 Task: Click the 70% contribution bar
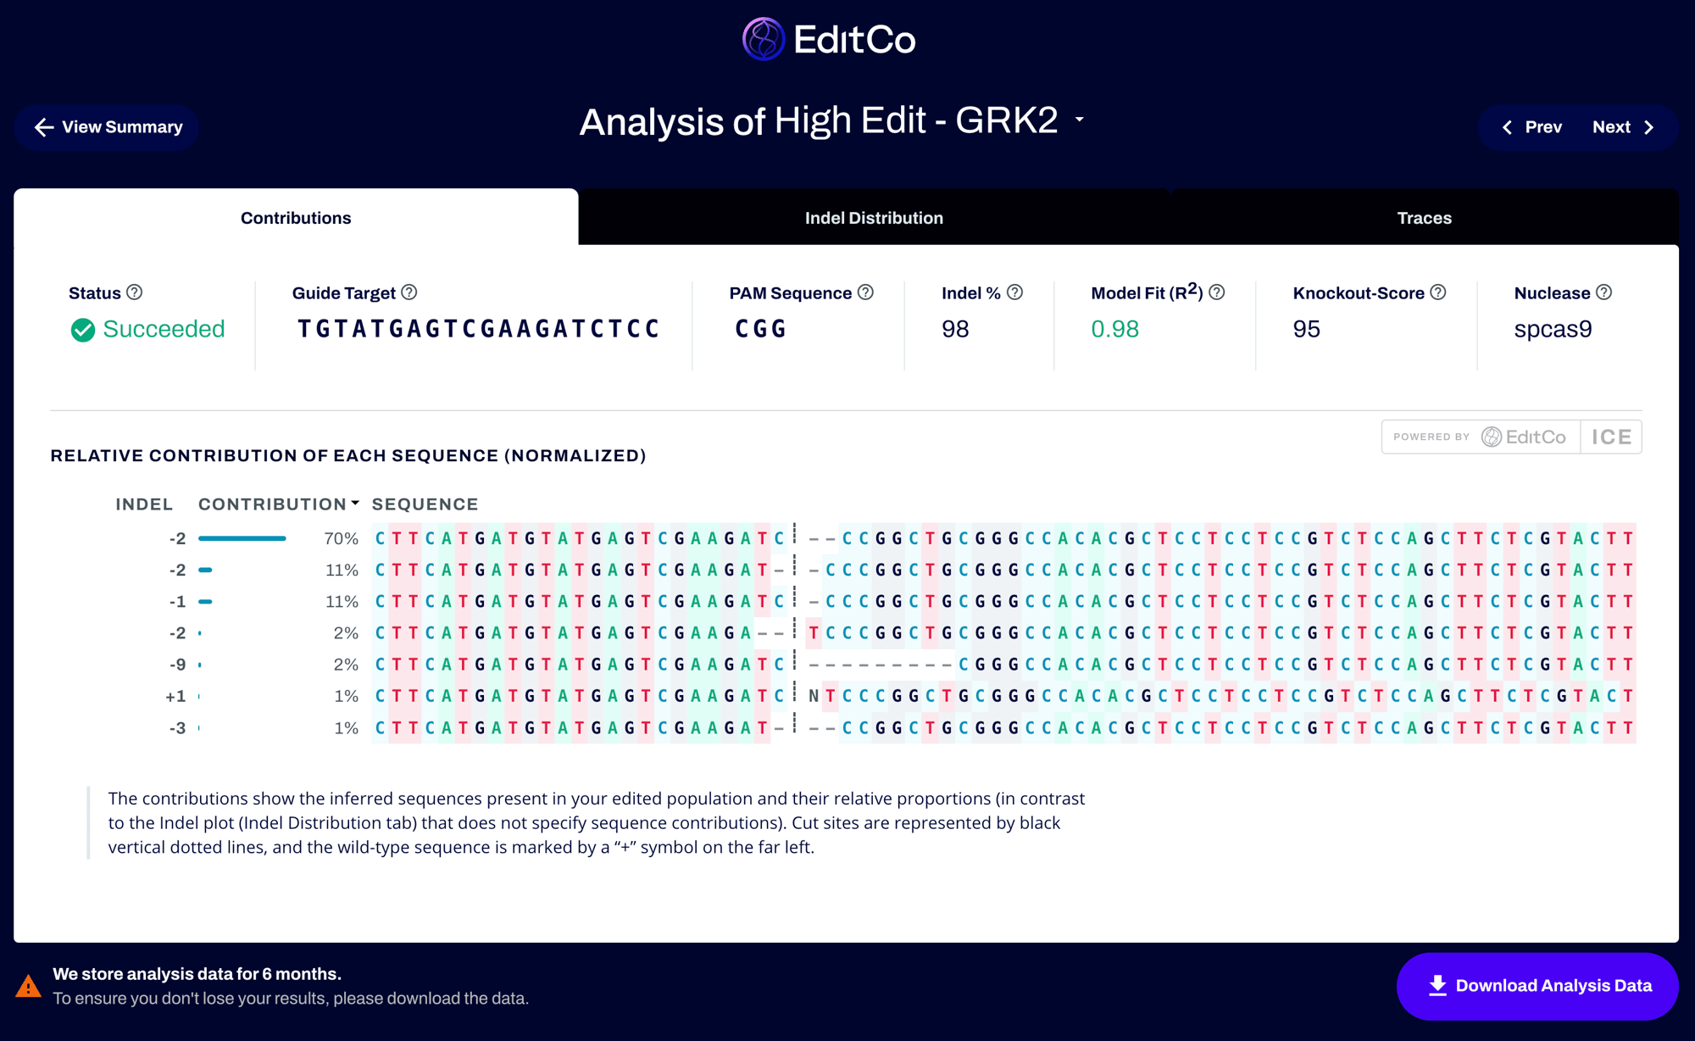point(242,538)
